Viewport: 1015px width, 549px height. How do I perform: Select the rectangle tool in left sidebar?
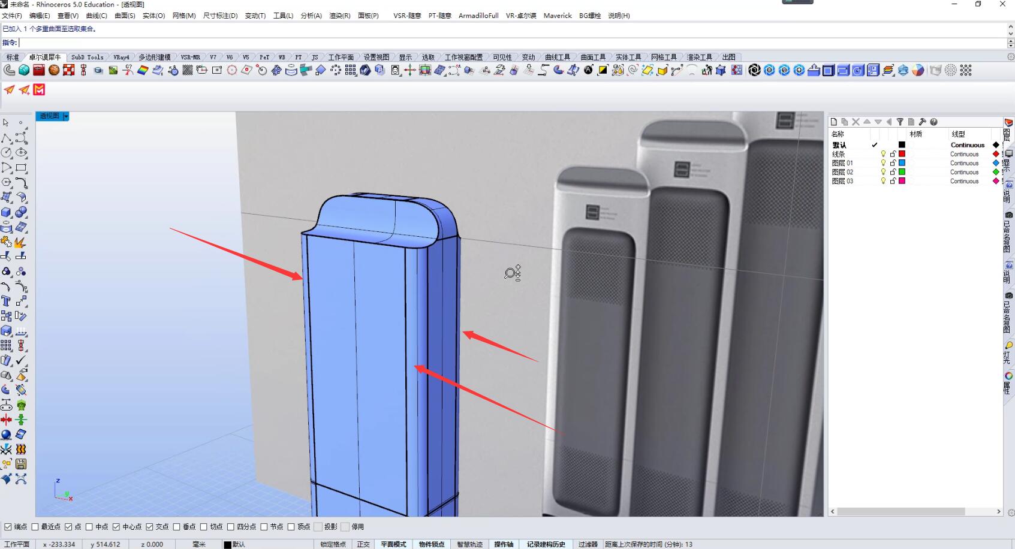tap(21, 168)
